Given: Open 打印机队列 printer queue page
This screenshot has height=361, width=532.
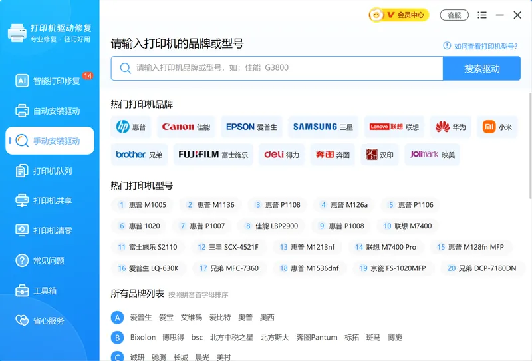Looking at the screenshot, I should pos(49,171).
